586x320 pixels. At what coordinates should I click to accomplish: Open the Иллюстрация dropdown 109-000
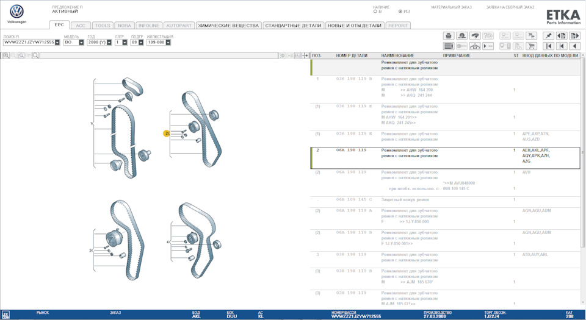tap(168, 43)
